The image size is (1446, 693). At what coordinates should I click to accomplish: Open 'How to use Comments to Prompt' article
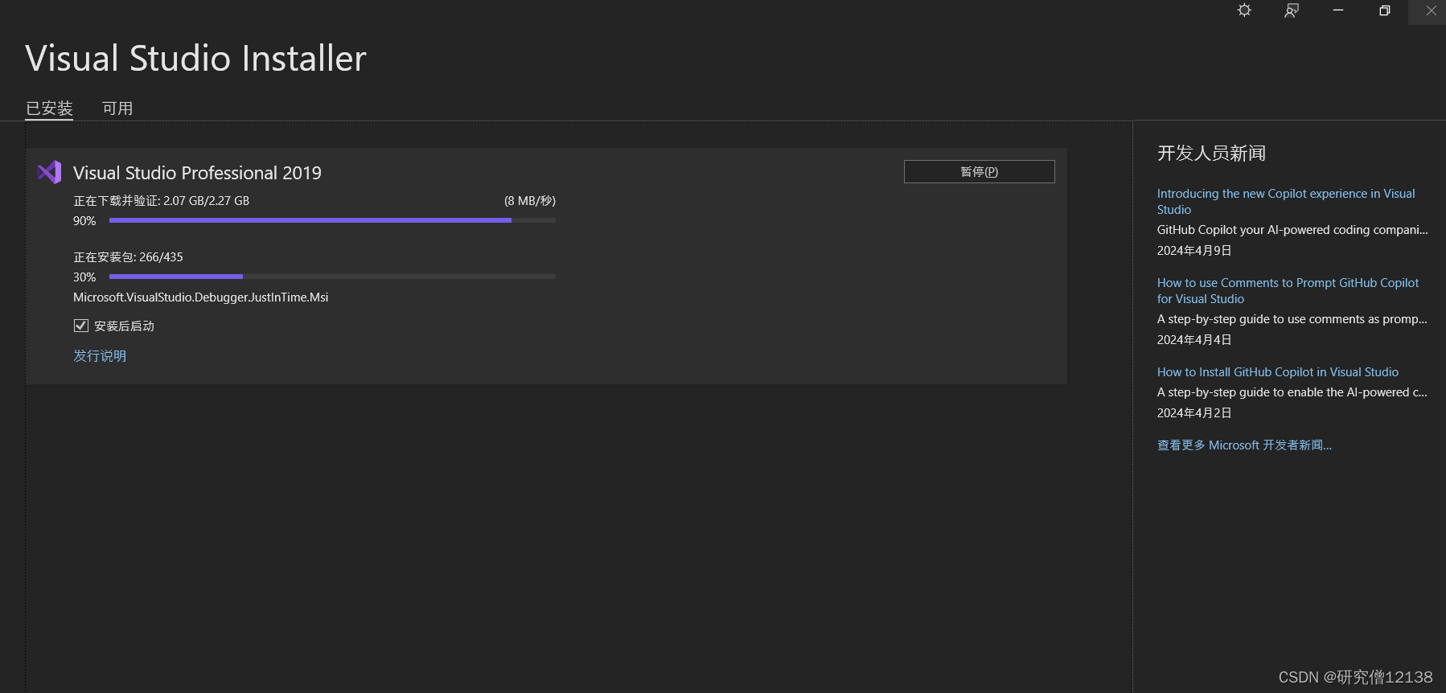[x=1288, y=291]
